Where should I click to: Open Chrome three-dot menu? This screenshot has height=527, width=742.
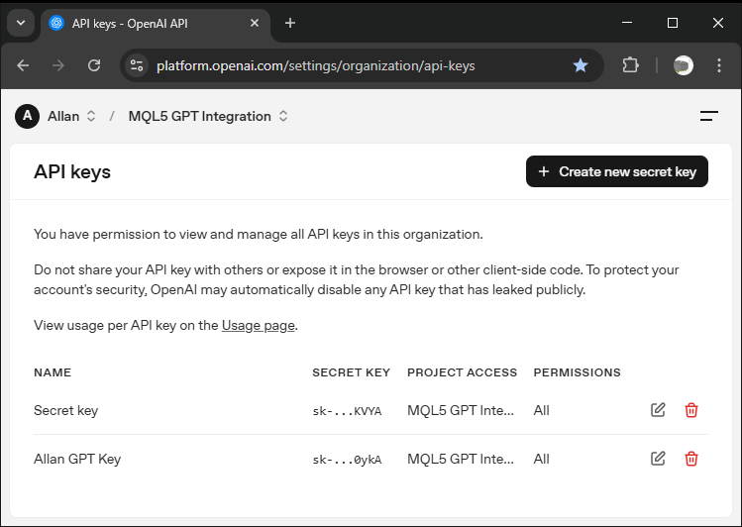719,65
